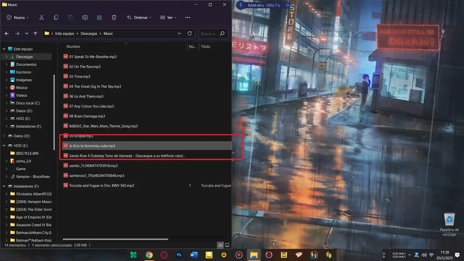The width and height of the screenshot is (464, 261).
Task: Click the Cut scissors icon in toolbar
Action: (41, 17)
